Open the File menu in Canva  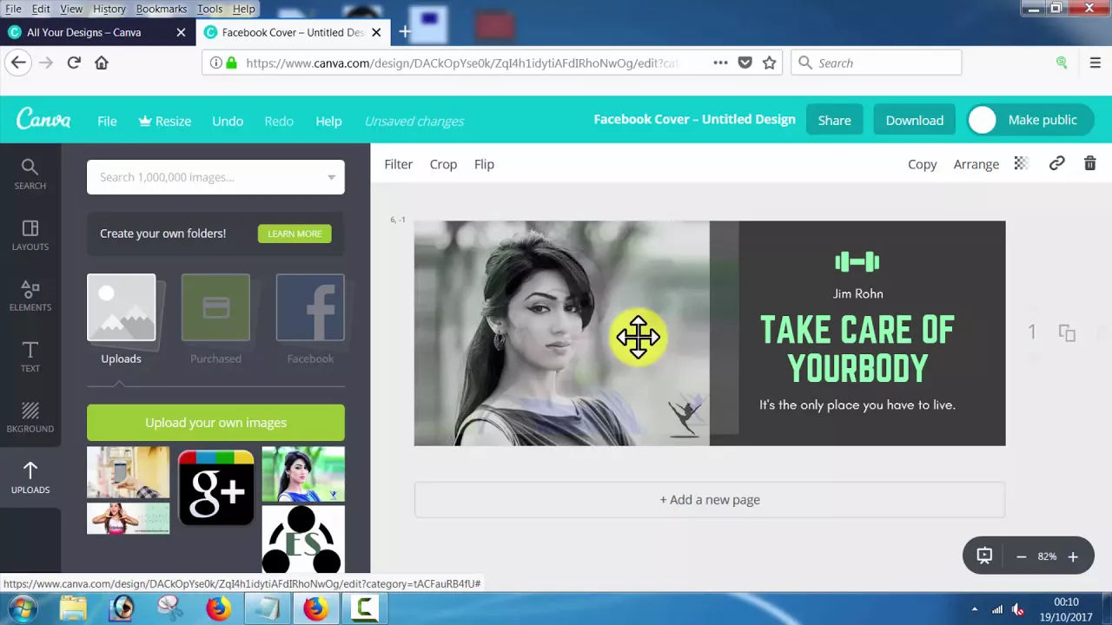(x=107, y=121)
